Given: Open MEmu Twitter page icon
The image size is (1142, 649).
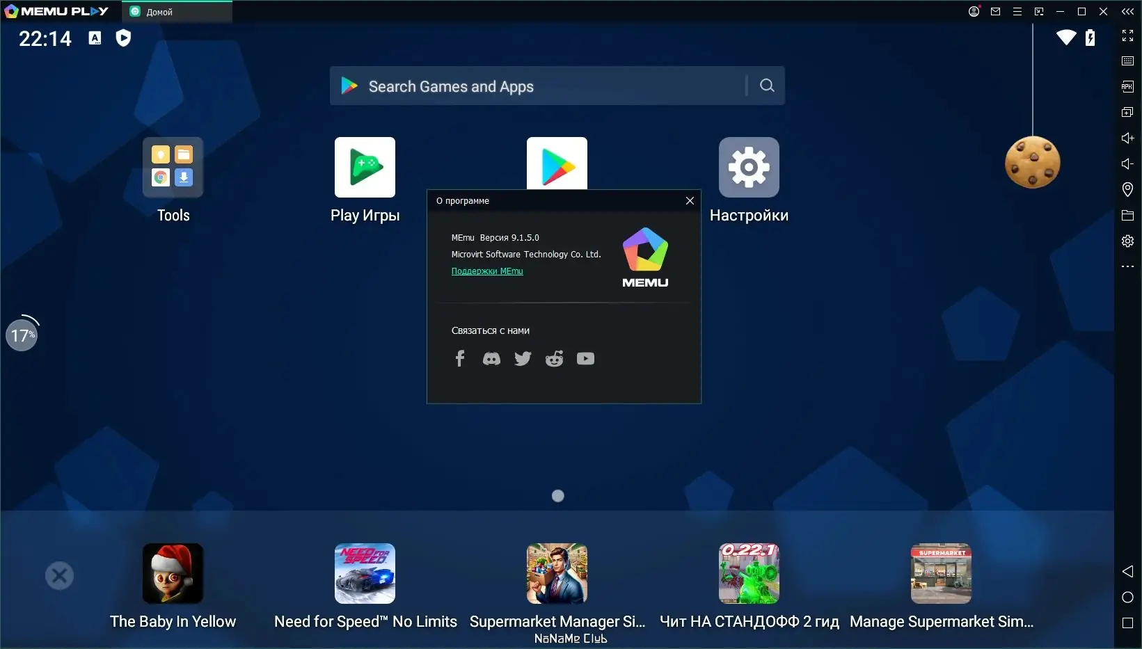Looking at the screenshot, I should [523, 359].
